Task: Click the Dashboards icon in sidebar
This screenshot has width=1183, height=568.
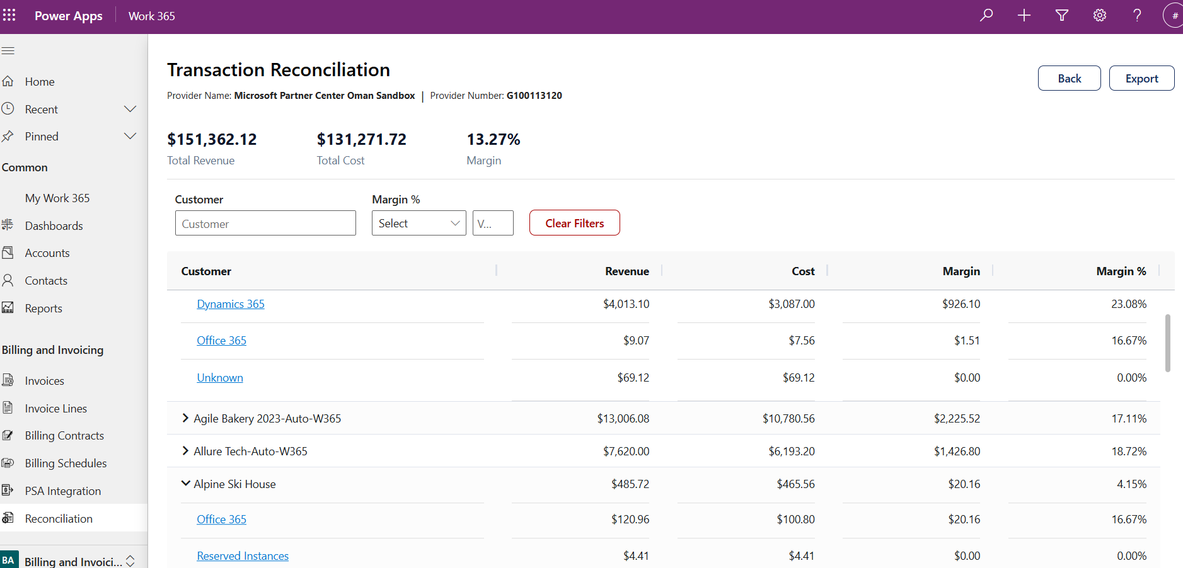Action: tap(8, 225)
